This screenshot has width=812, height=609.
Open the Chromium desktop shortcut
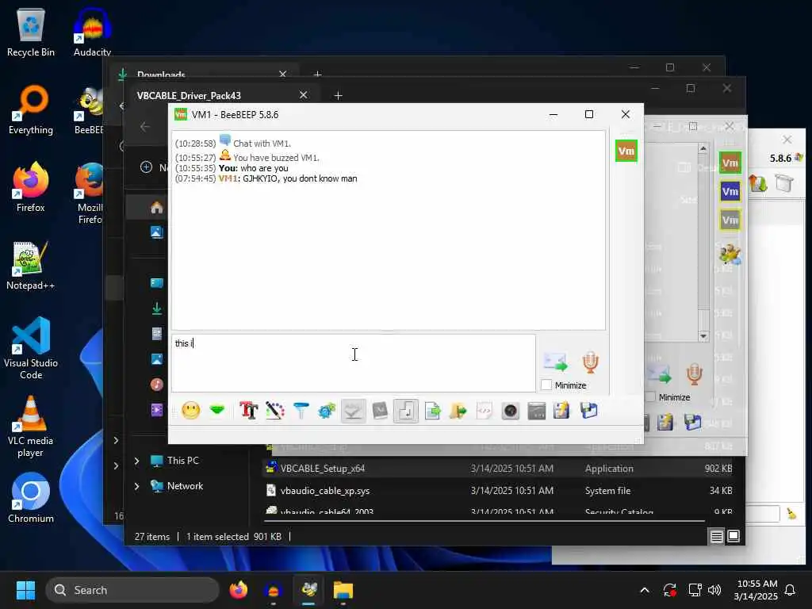click(31, 498)
